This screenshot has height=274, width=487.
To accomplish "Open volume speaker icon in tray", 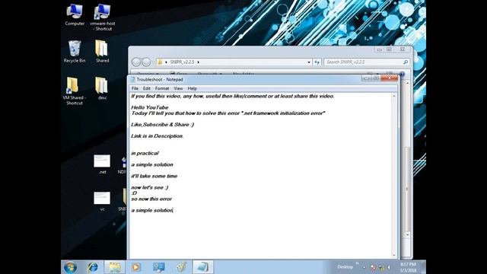I will click(389, 267).
